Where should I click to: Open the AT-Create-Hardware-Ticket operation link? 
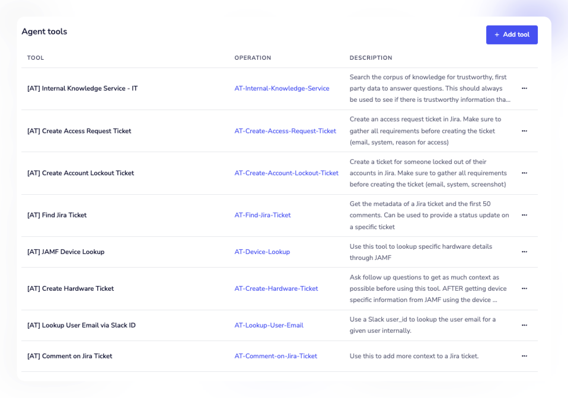[x=276, y=288]
